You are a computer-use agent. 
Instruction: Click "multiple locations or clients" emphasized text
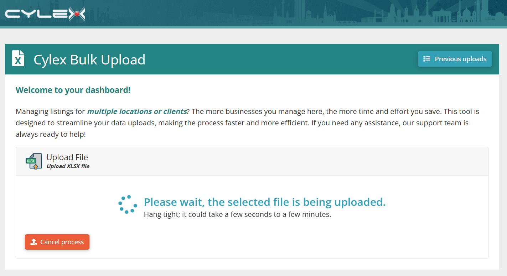(x=137, y=111)
